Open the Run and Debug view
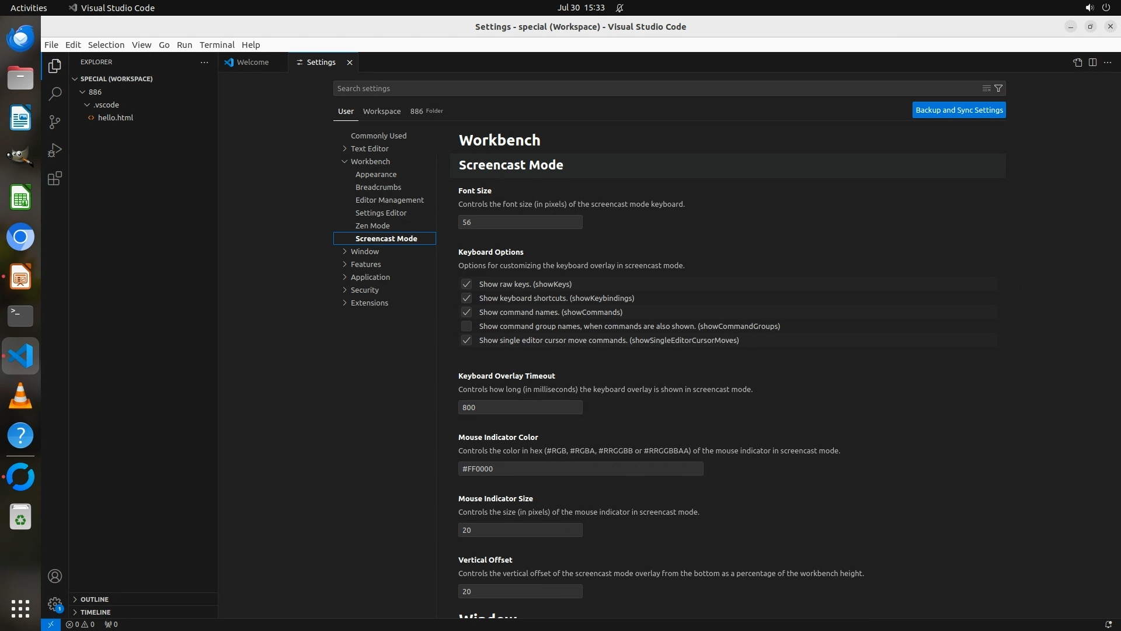This screenshot has height=631, width=1121. [x=55, y=150]
